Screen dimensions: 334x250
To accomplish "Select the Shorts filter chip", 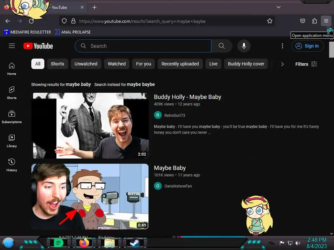I will pyautogui.click(x=57, y=64).
